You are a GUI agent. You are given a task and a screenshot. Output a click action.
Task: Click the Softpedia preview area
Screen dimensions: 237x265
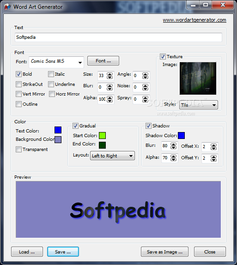point(118,210)
